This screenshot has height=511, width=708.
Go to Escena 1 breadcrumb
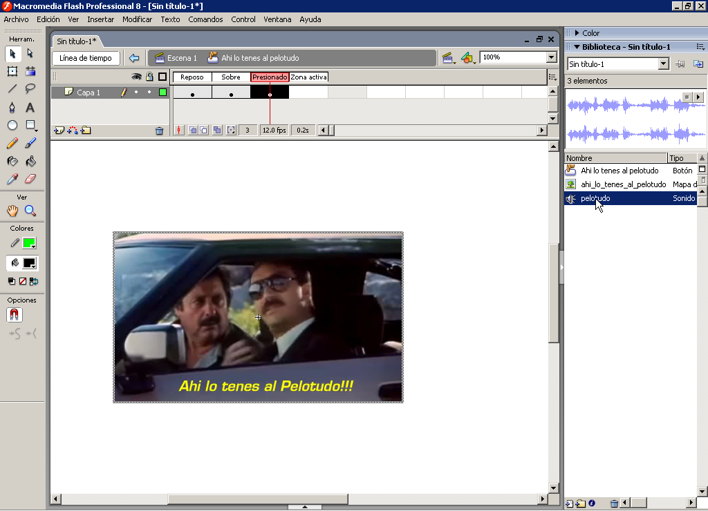[x=176, y=58]
